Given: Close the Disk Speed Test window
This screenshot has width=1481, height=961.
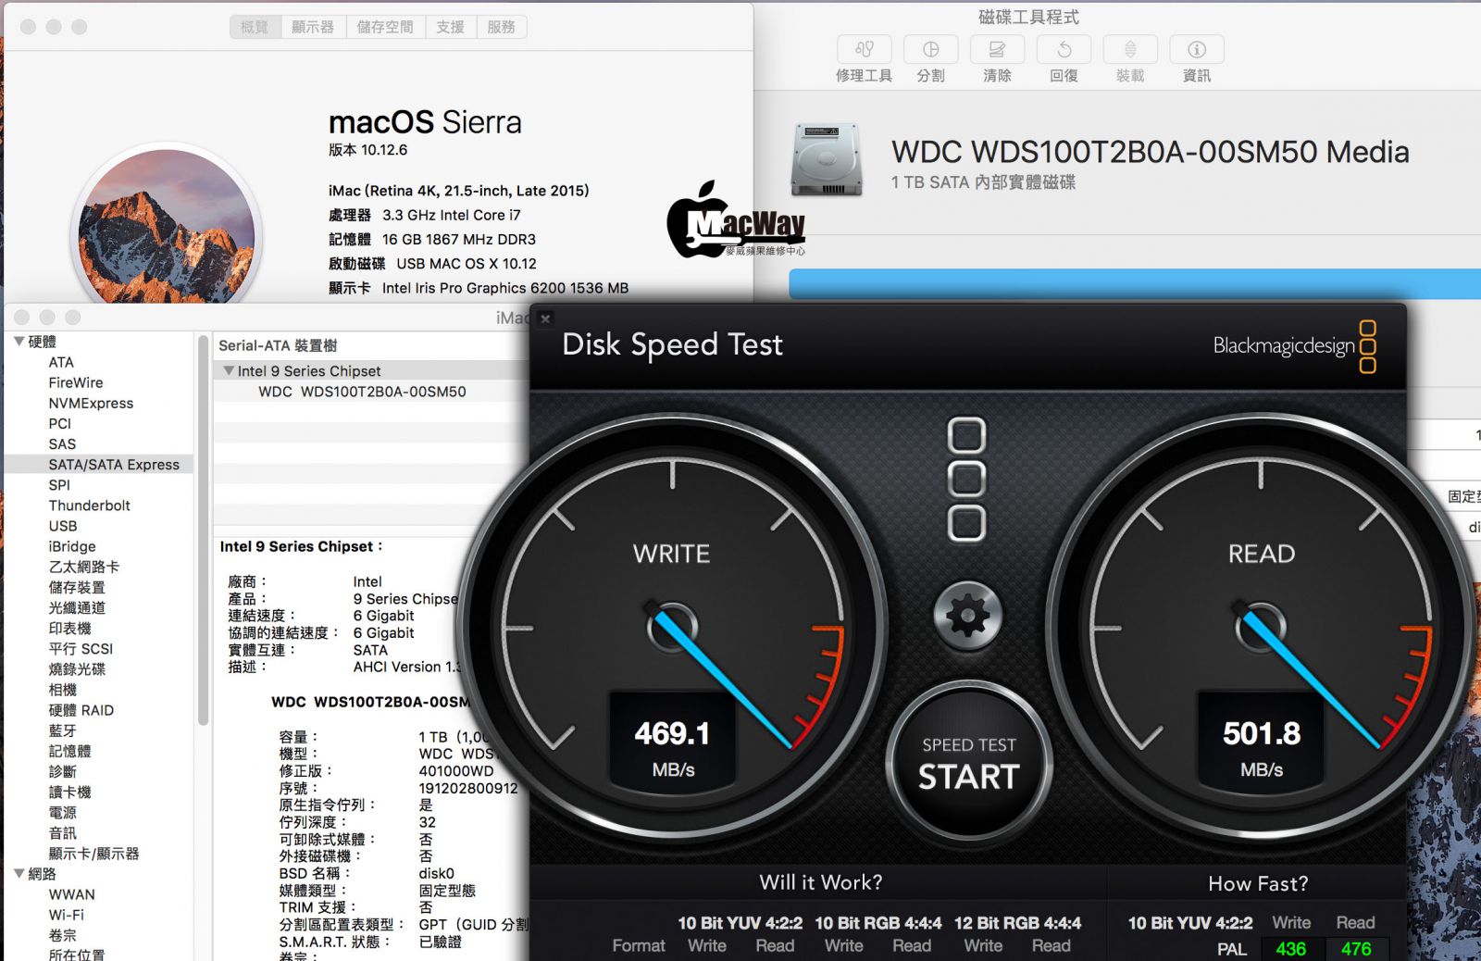Looking at the screenshot, I should (x=545, y=318).
